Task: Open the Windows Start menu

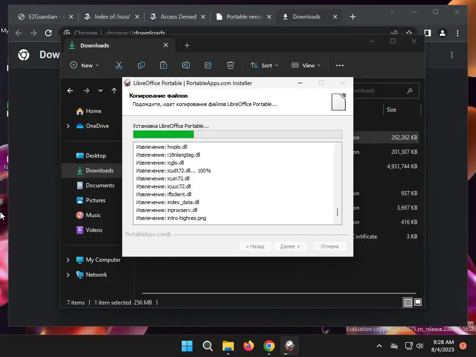Action: pyautogui.click(x=187, y=346)
